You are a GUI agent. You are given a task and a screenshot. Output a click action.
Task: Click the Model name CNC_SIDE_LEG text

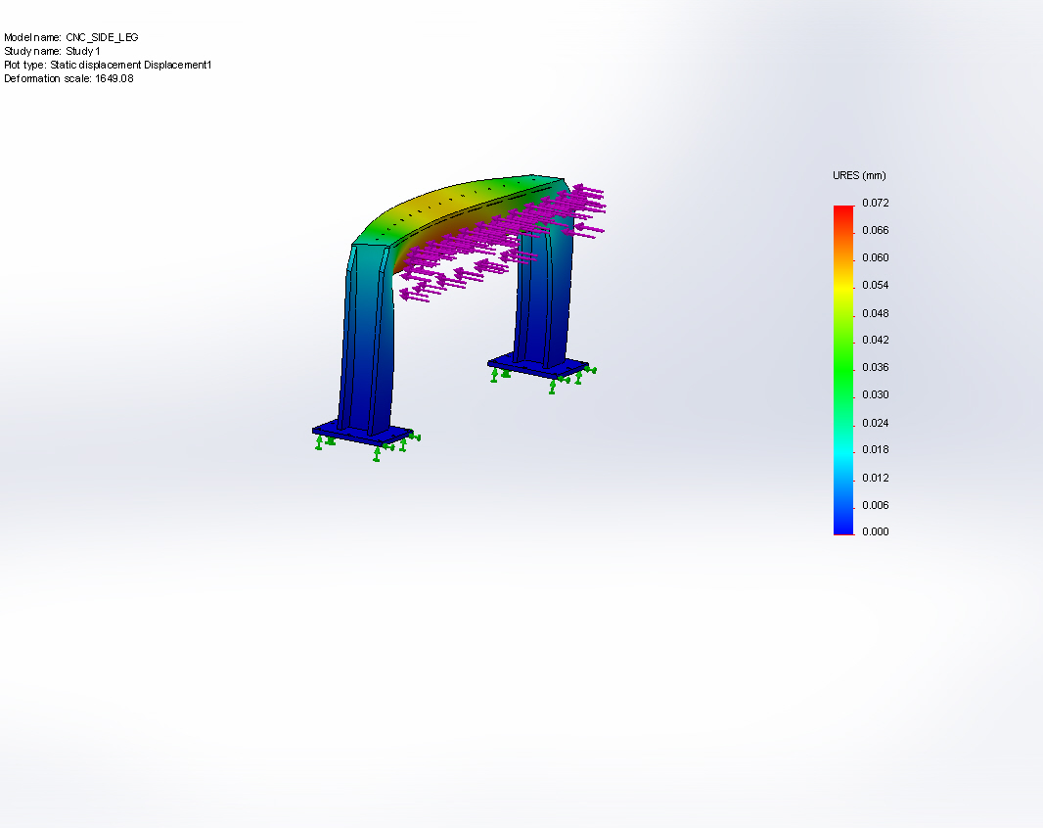point(71,37)
